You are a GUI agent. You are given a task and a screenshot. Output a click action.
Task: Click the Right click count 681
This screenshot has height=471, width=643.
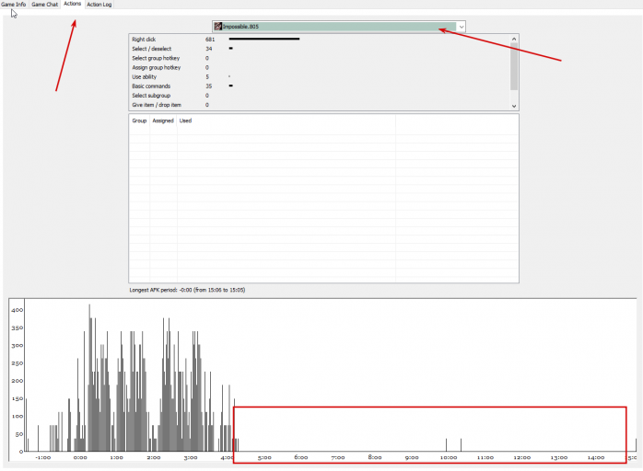tap(210, 40)
